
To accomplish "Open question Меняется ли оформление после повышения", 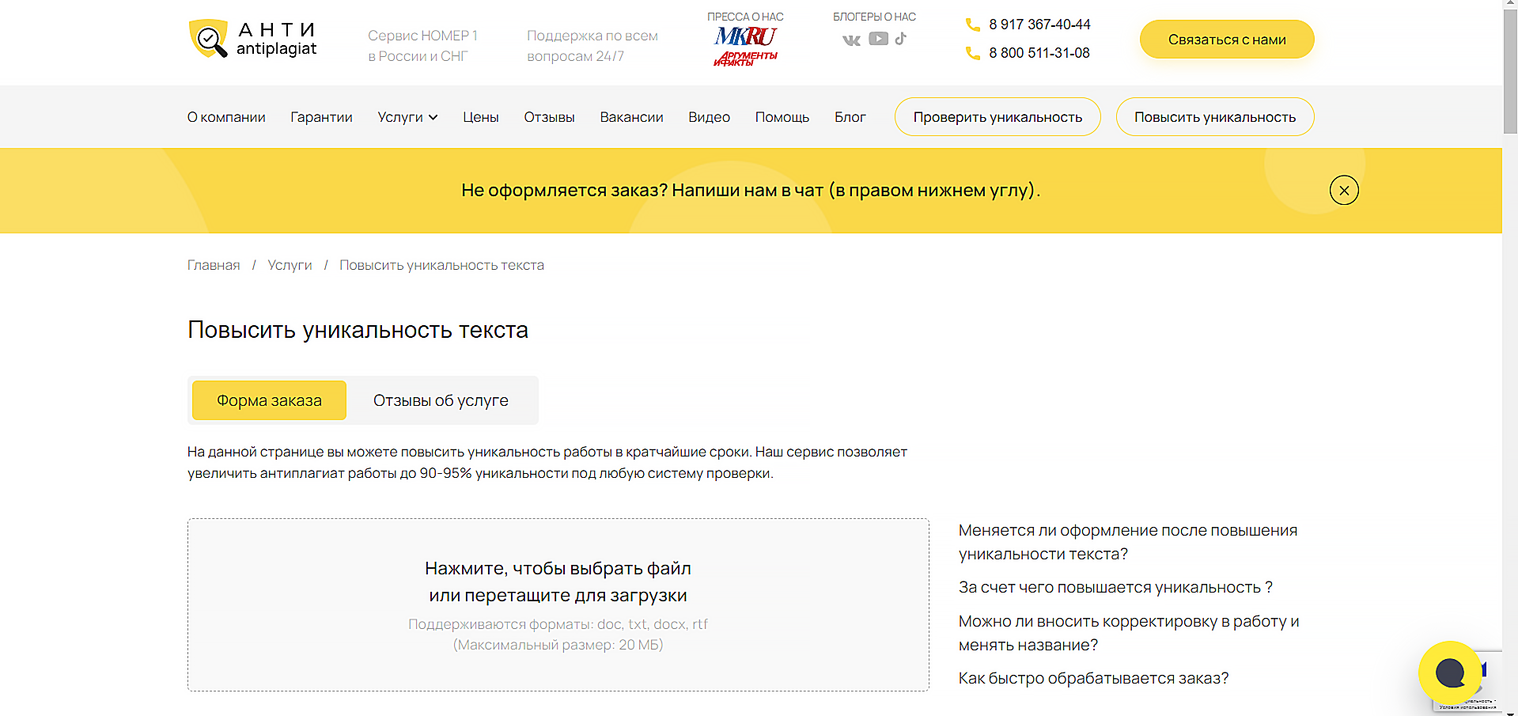I will [x=1128, y=542].
